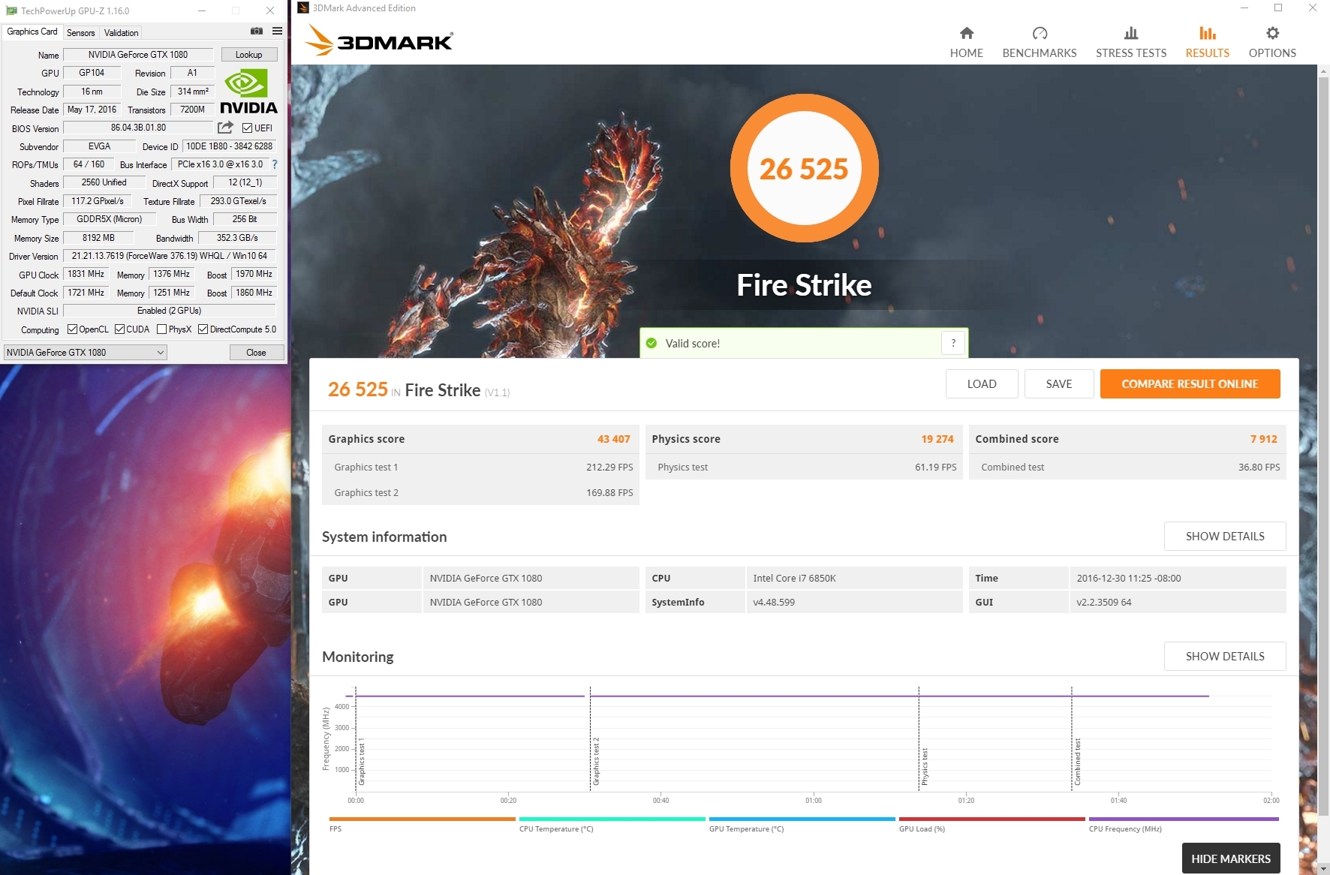Open the Options gear page
1330x875 pixels.
(x=1272, y=42)
